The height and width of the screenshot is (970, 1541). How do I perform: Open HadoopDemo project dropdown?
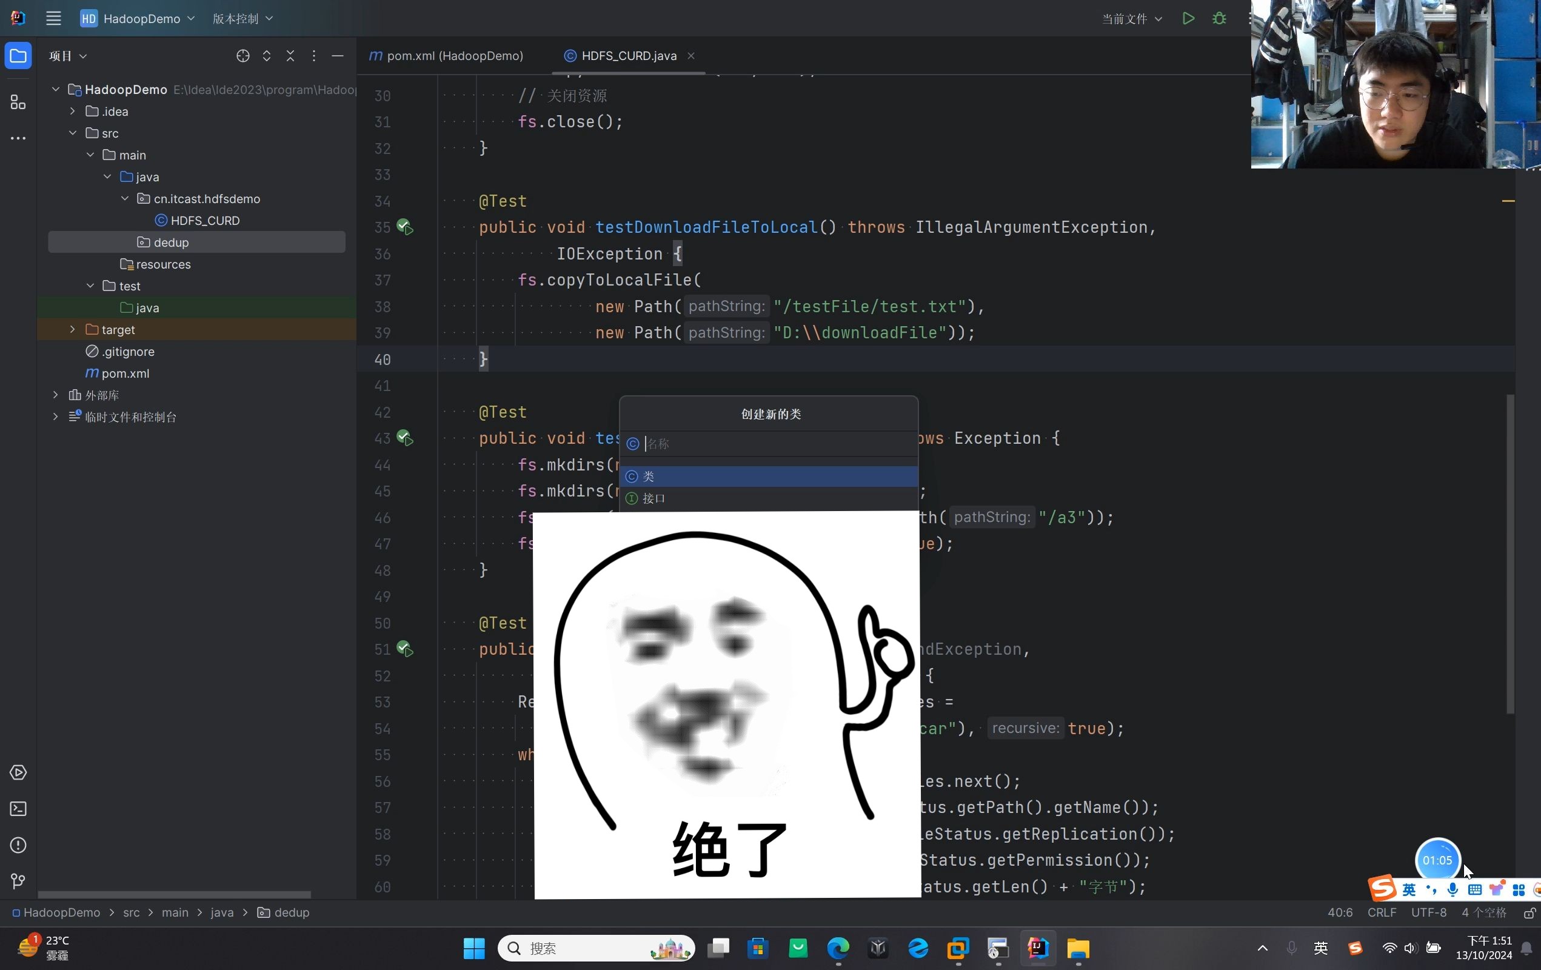point(138,19)
